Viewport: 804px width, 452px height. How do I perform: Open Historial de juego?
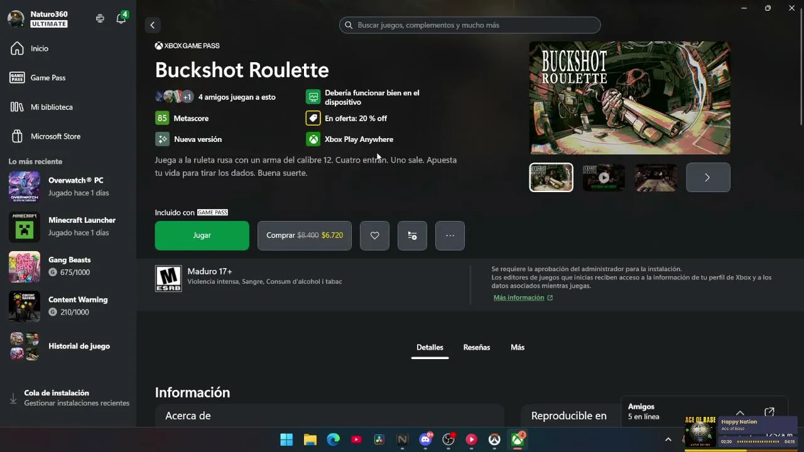coord(68,346)
